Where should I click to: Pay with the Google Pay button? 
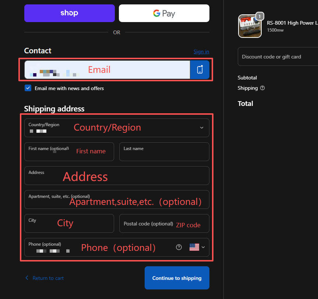[x=164, y=13]
